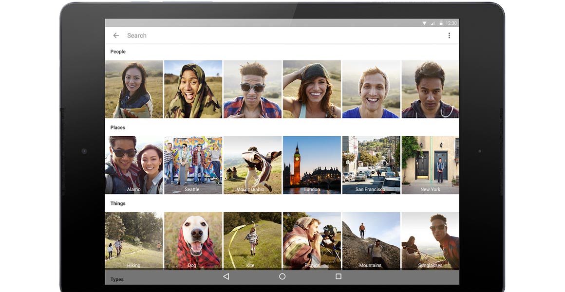This screenshot has width=565, height=292.
Task: Tap the battery icon in status bar
Action: point(441,23)
